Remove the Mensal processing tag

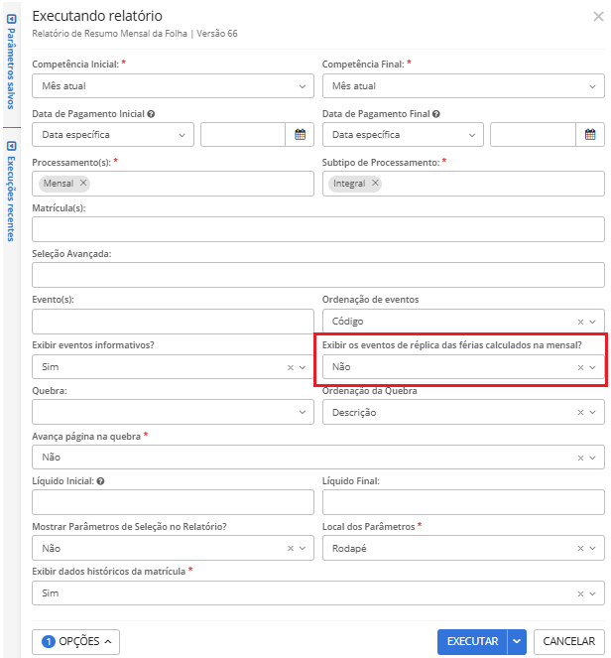(x=83, y=184)
